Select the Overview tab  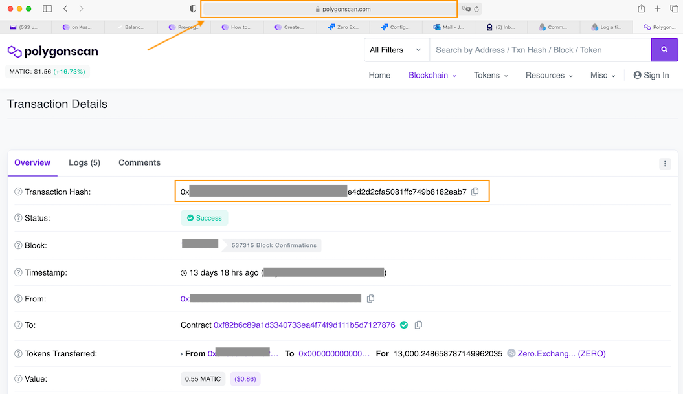[32, 163]
